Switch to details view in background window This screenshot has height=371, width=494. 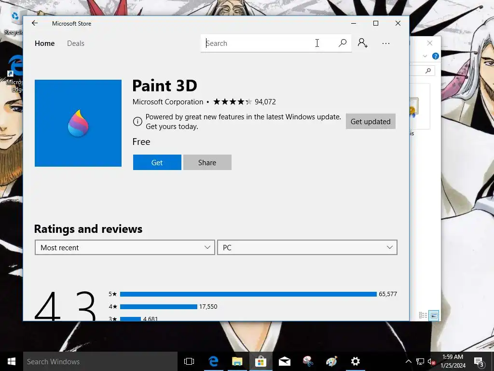click(423, 315)
